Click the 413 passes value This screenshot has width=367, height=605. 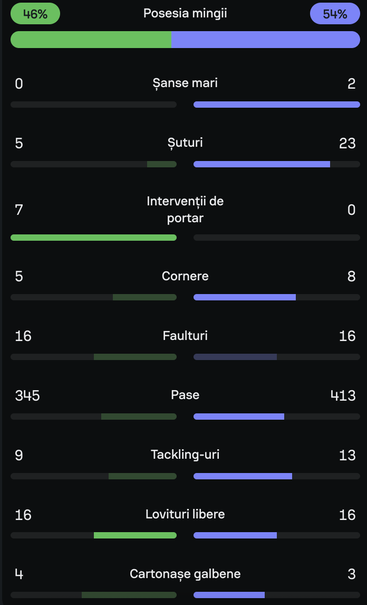[x=343, y=395]
